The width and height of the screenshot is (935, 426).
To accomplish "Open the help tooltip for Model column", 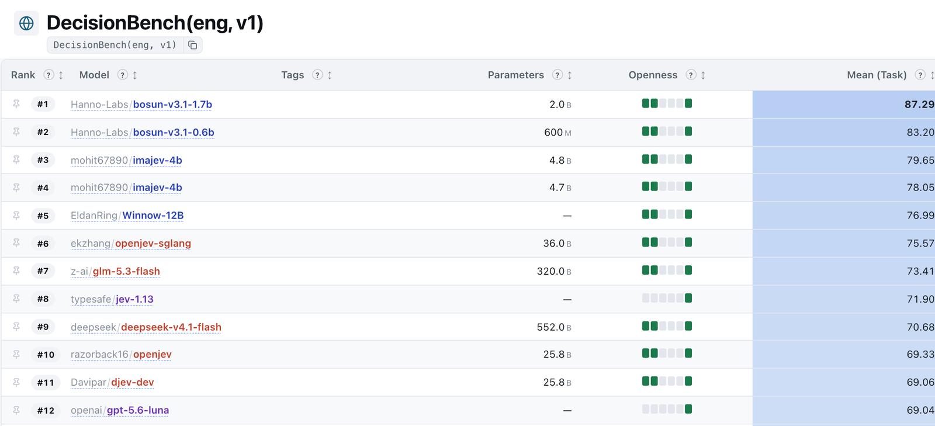I will tap(123, 75).
